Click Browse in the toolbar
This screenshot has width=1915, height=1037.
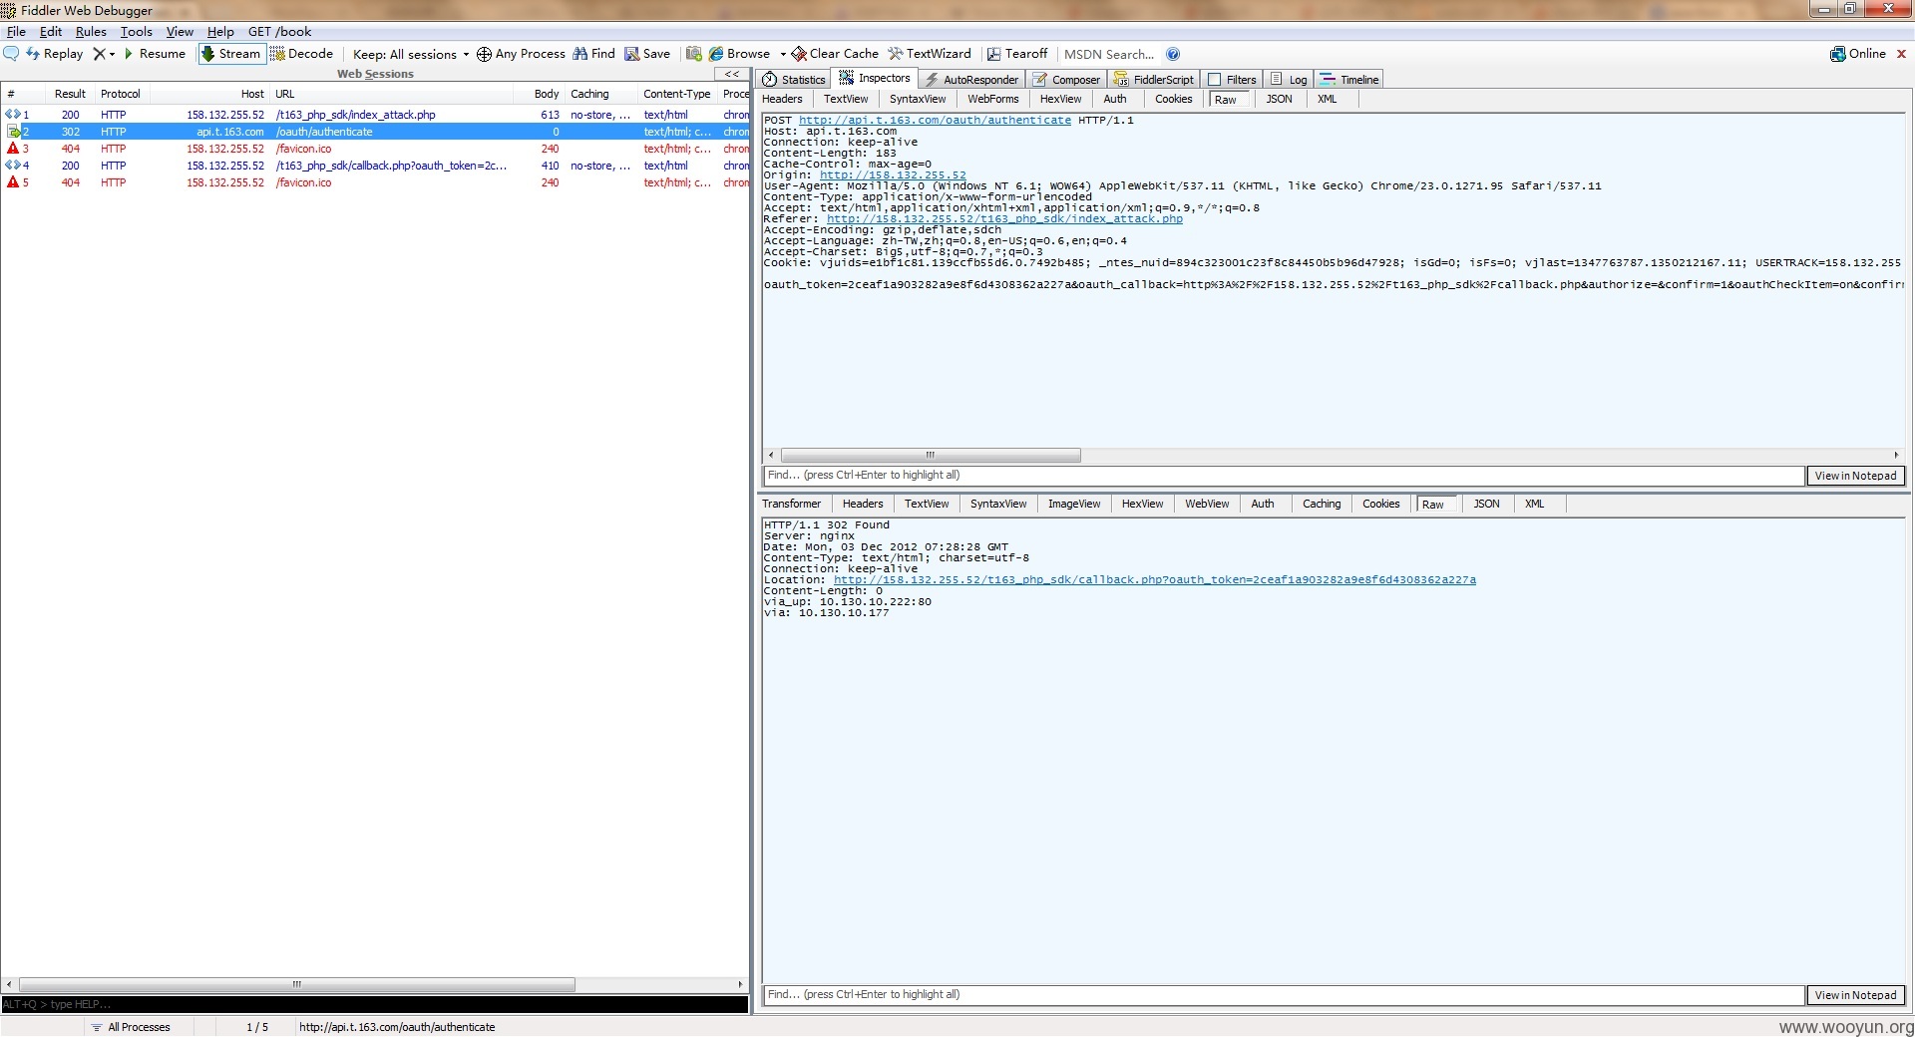click(x=739, y=54)
